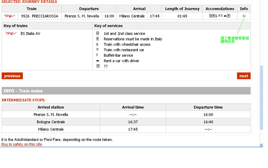Click the Reservations in Italy key icon
Viewport: 268px width, 168px height.
98,39
